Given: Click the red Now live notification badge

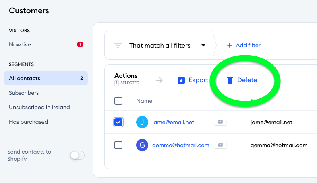Looking at the screenshot, I should click(x=80, y=44).
